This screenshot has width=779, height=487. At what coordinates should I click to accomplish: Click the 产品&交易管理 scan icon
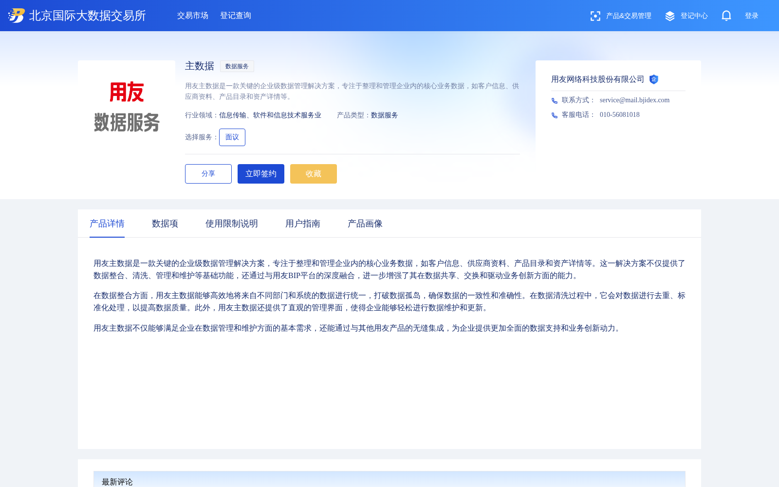pyautogui.click(x=595, y=16)
